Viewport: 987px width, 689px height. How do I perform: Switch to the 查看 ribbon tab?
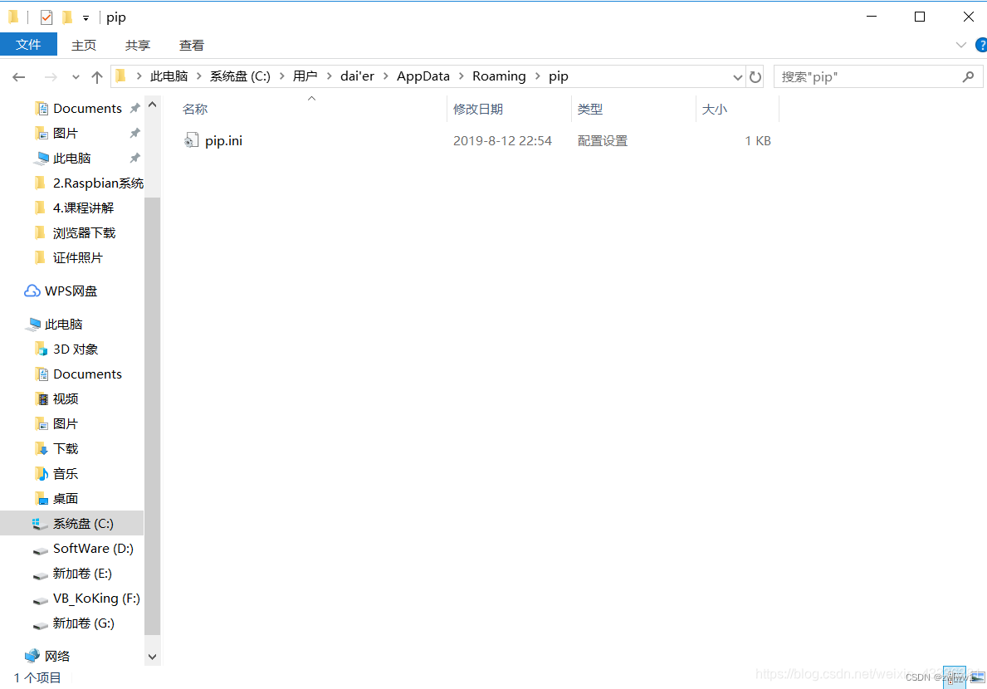tap(191, 45)
